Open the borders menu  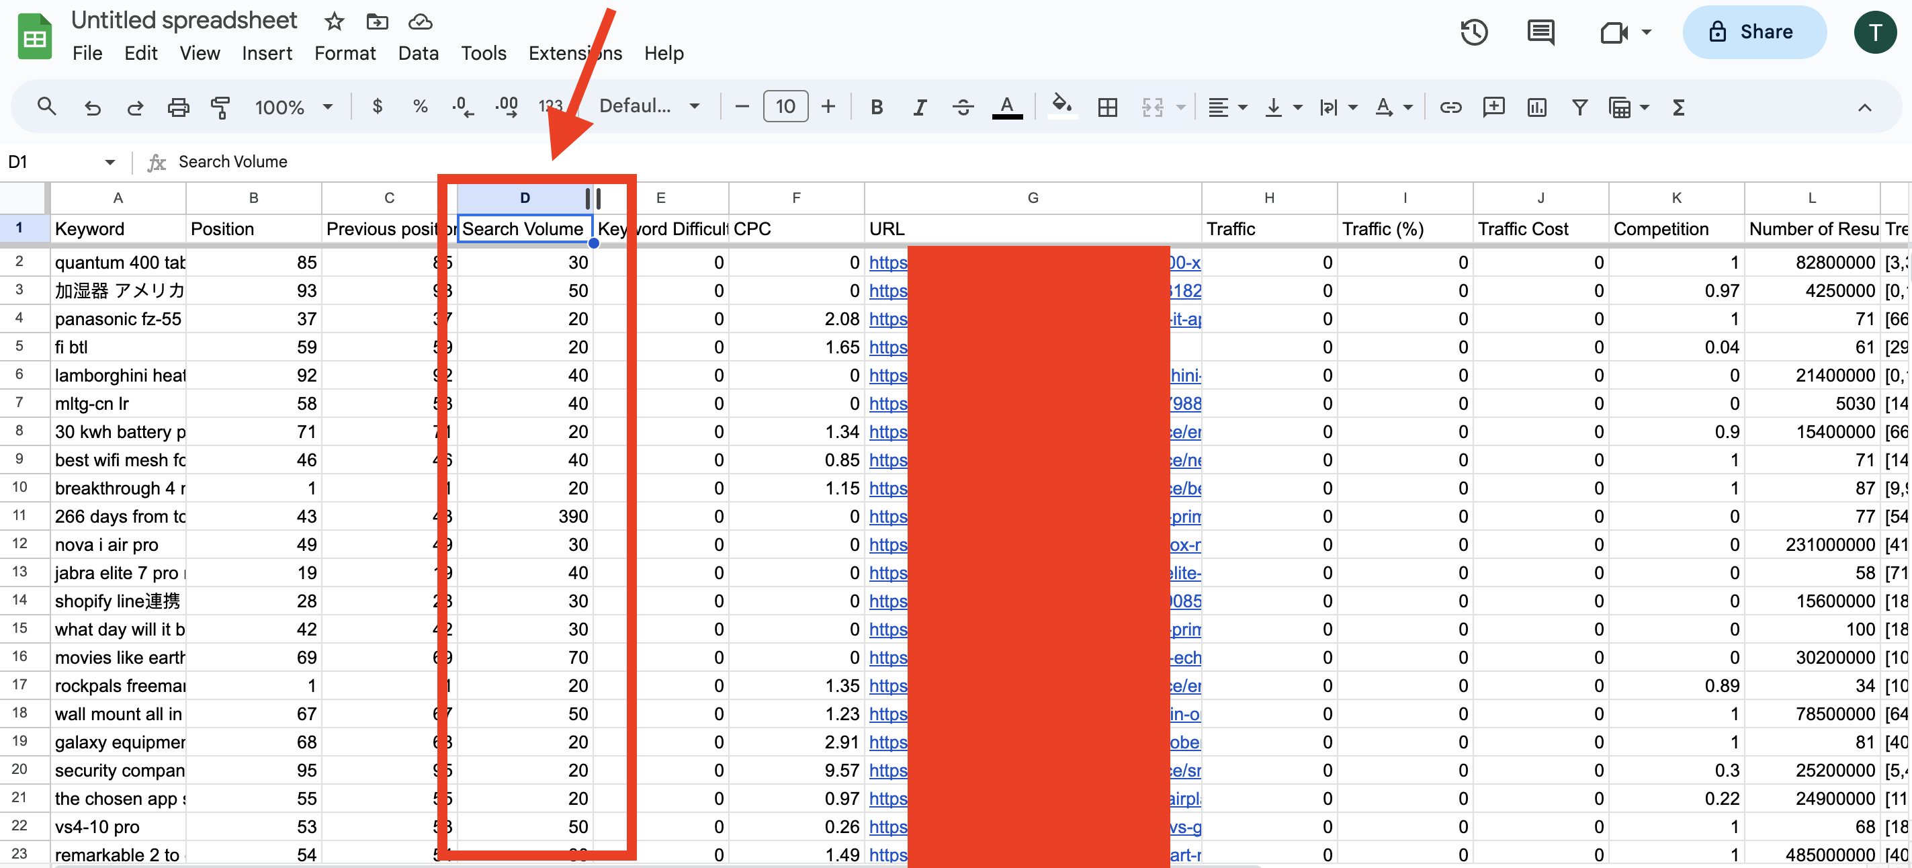point(1107,107)
